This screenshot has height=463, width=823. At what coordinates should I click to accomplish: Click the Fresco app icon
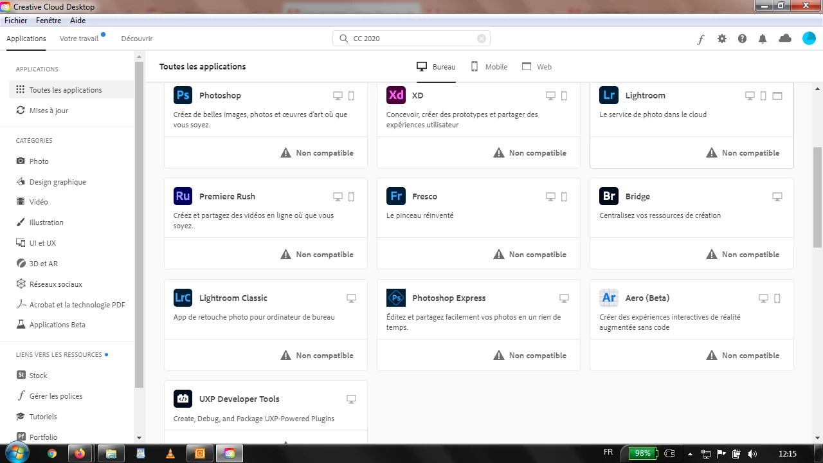(x=396, y=196)
